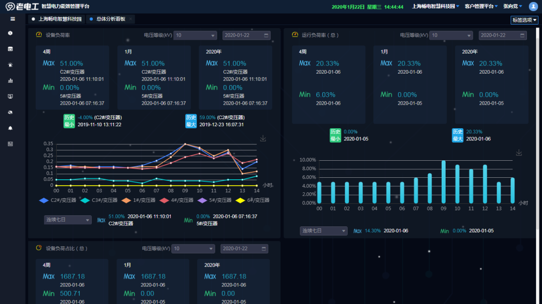Expand the 标签选项 dropdown

coord(524,20)
